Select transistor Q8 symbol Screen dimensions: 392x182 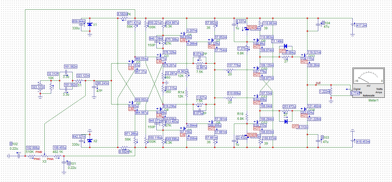point(213,122)
